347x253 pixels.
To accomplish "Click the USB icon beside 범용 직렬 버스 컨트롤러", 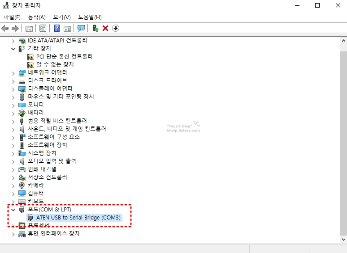I will point(22,121).
